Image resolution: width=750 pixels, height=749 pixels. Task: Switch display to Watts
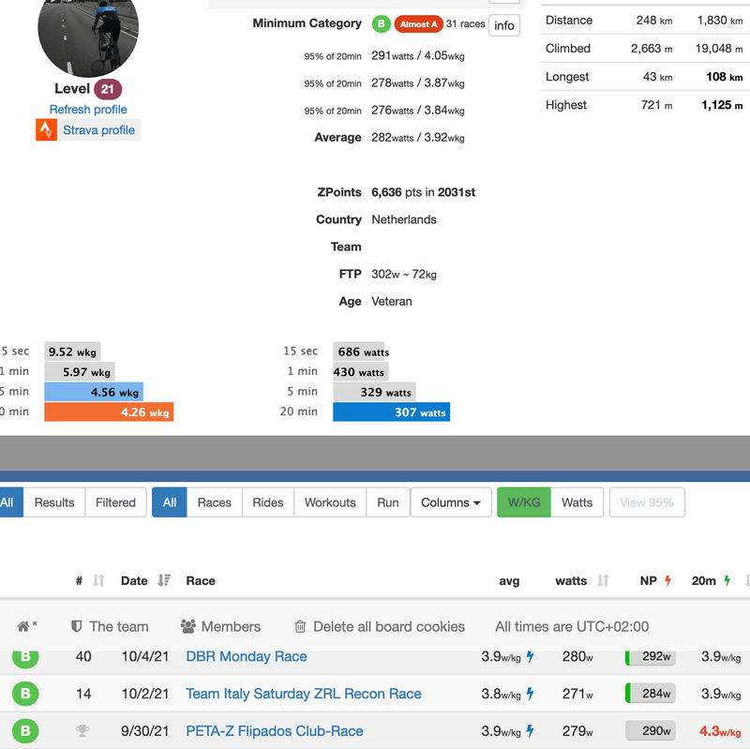pyautogui.click(x=577, y=502)
